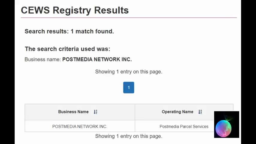The image size is (256, 144).
Task: Go to page 1 in pagination
Action: (129, 88)
